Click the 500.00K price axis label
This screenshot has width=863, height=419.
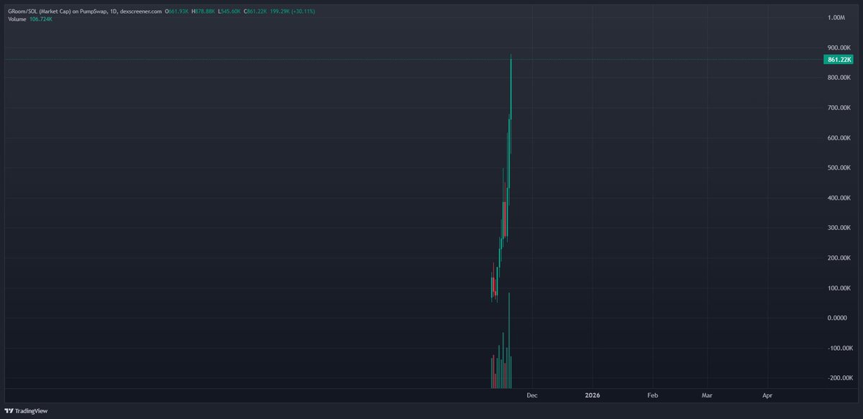(839, 168)
